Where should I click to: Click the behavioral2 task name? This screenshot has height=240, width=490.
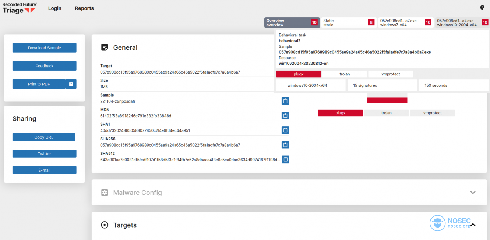[x=290, y=41]
